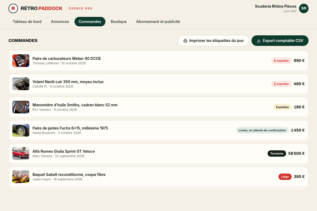Screen dimensions: 317x211
Task: Open order Baquet Sabelt reconditionné
Action: point(158,177)
